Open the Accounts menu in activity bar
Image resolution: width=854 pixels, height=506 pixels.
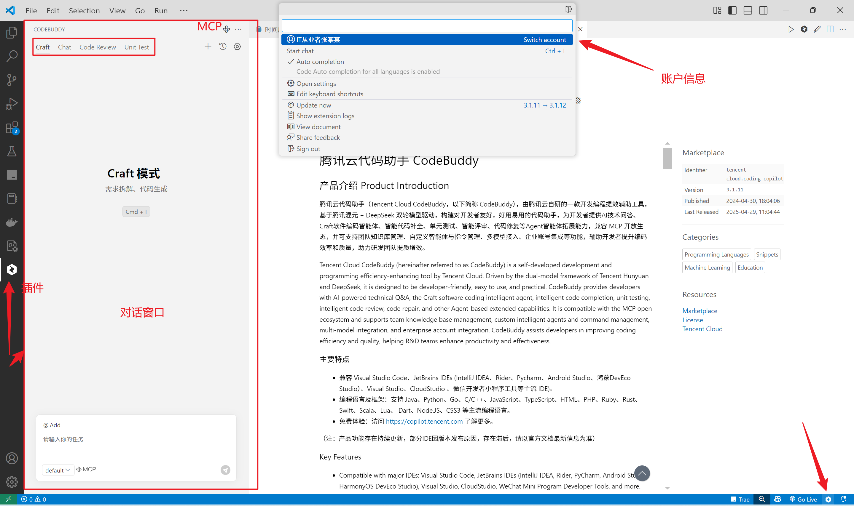[12, 458]
